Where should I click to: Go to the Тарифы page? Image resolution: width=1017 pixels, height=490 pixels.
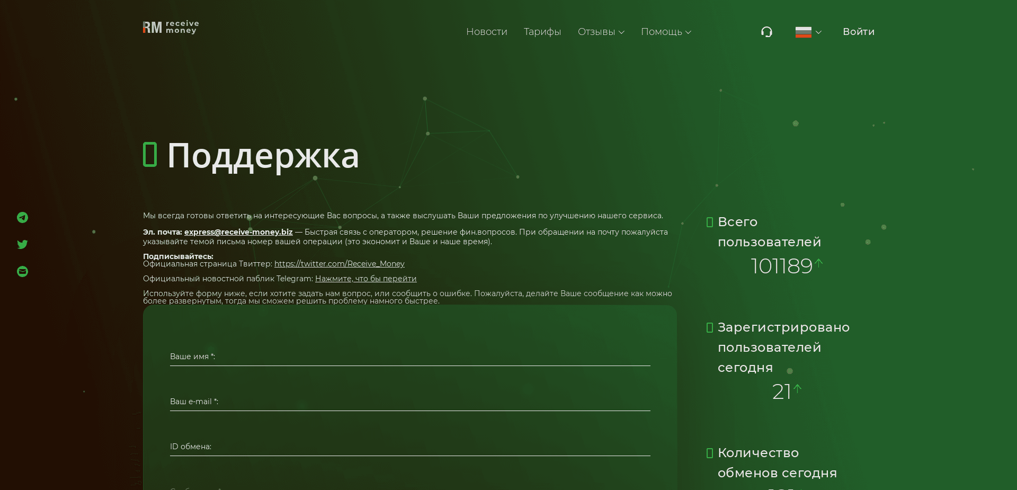(542, 32)
